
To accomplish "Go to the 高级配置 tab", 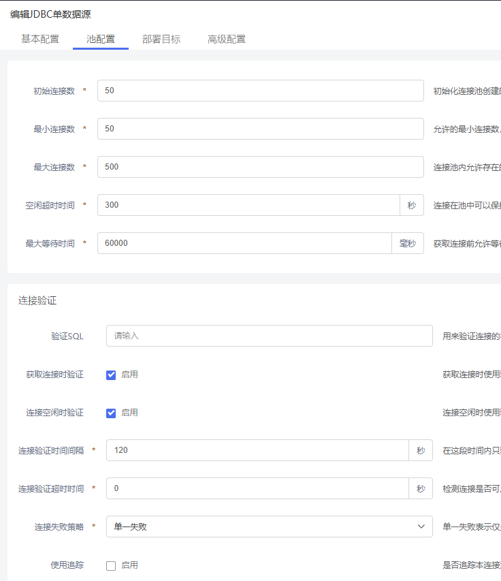I will (x=227, y=39).
